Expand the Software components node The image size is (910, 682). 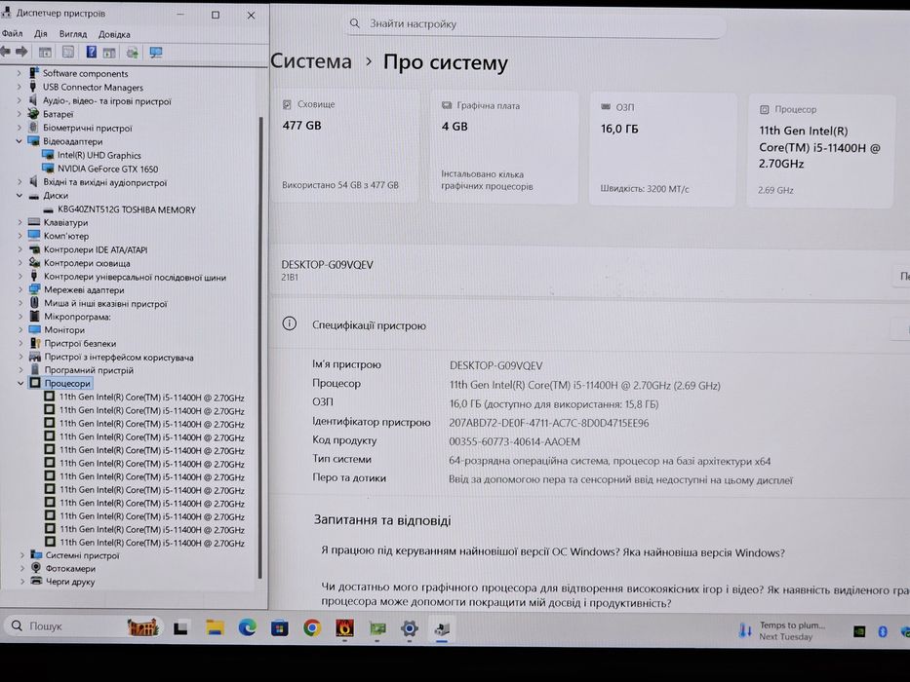[x=20, y=73]
